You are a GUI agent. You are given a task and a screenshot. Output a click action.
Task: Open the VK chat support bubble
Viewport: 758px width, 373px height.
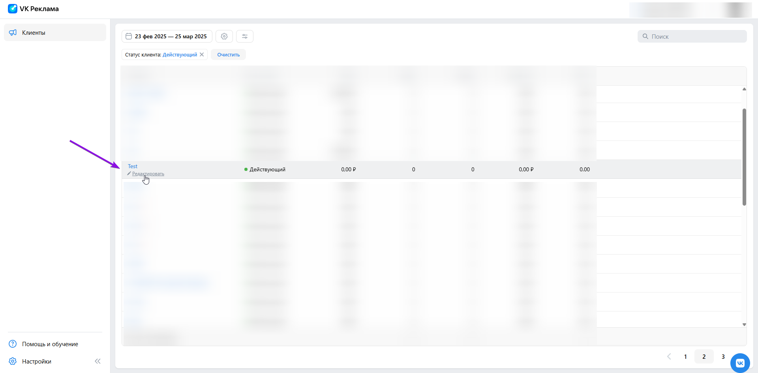coord(740,363)
